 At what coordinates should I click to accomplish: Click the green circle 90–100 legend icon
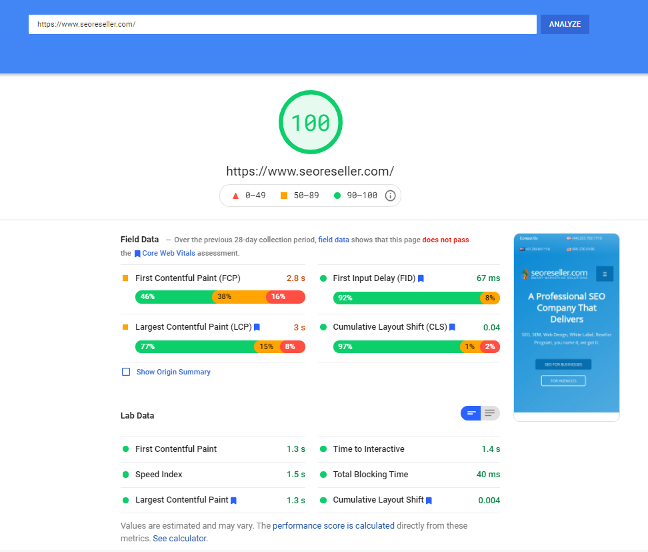[x=337, y=196]
